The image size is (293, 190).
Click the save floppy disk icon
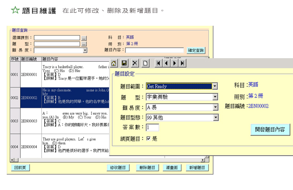pyautogui.click(x=124, y=63)
